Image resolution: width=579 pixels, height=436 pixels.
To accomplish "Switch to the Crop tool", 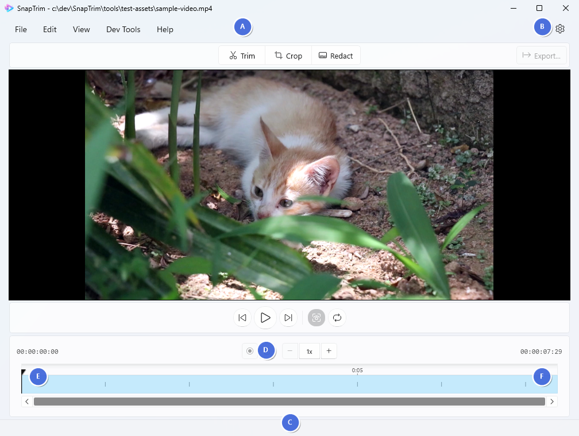I will click(288, 55).
